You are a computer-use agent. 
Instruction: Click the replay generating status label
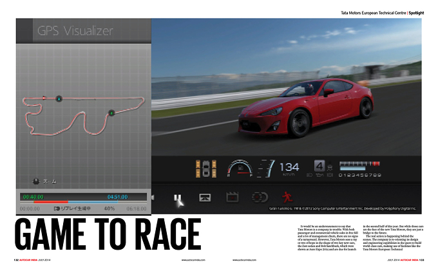(x=72, y=209)
